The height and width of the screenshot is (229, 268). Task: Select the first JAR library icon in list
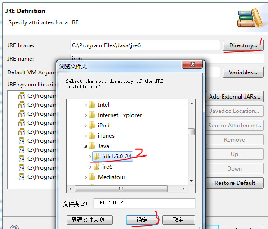22,95
